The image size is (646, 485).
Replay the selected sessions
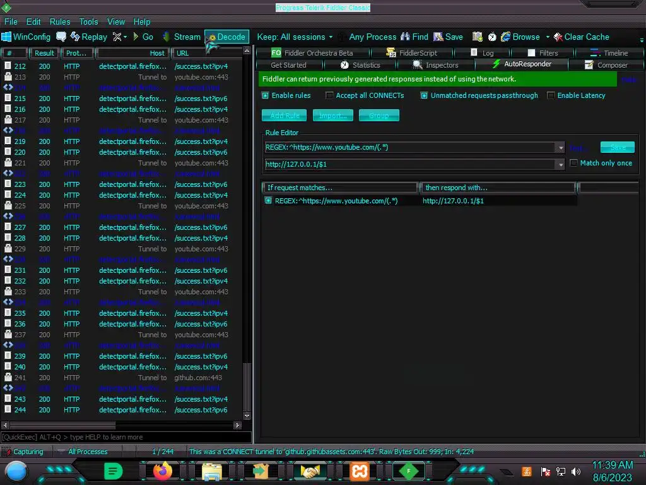click(x=88, y=37)
